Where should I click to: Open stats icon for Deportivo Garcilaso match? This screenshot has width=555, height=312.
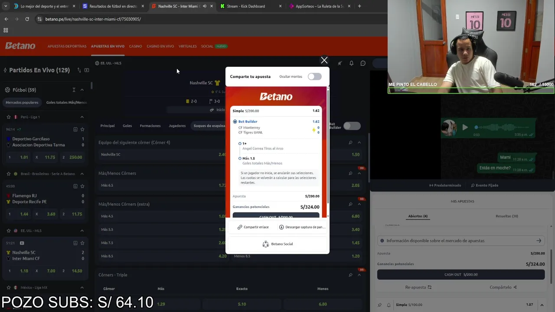(x=75, y=129)
